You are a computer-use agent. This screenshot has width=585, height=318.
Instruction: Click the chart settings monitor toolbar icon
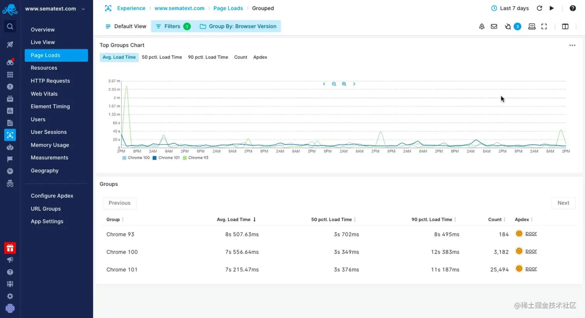point(532,26)
